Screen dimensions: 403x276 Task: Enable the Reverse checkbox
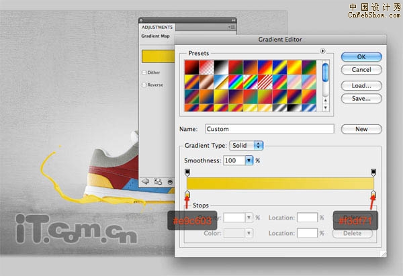pyautogui.click(x=144, y=85)
